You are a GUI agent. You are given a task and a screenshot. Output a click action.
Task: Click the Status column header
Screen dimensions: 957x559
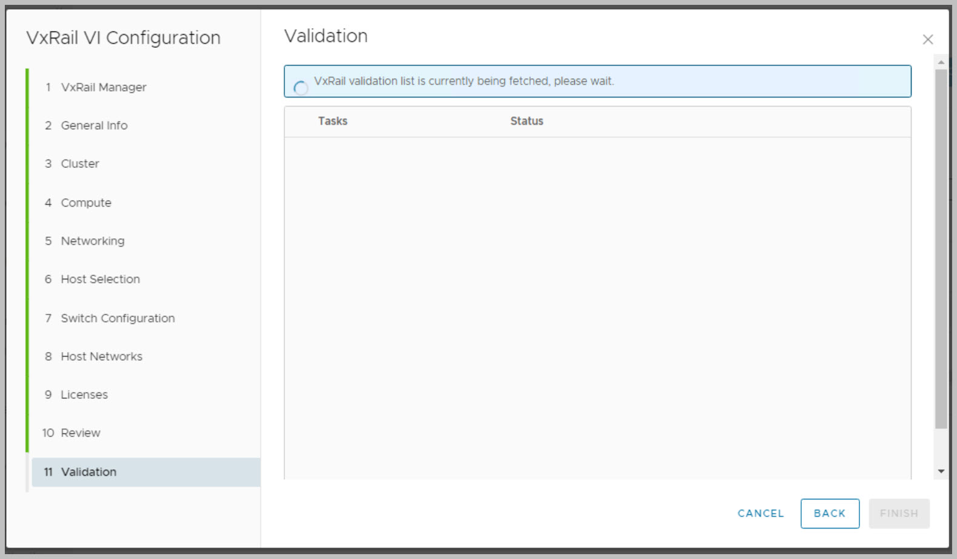click(x=526, y=121)
